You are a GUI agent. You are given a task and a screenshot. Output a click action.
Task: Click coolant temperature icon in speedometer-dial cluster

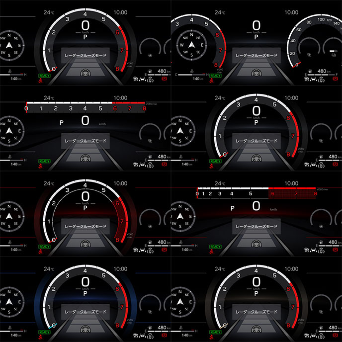pyautogui.click(x=191, y=71)
